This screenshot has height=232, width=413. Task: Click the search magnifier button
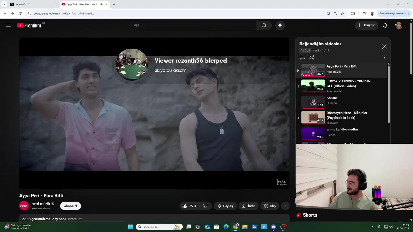pyautogui.click(x=264, y=25)
